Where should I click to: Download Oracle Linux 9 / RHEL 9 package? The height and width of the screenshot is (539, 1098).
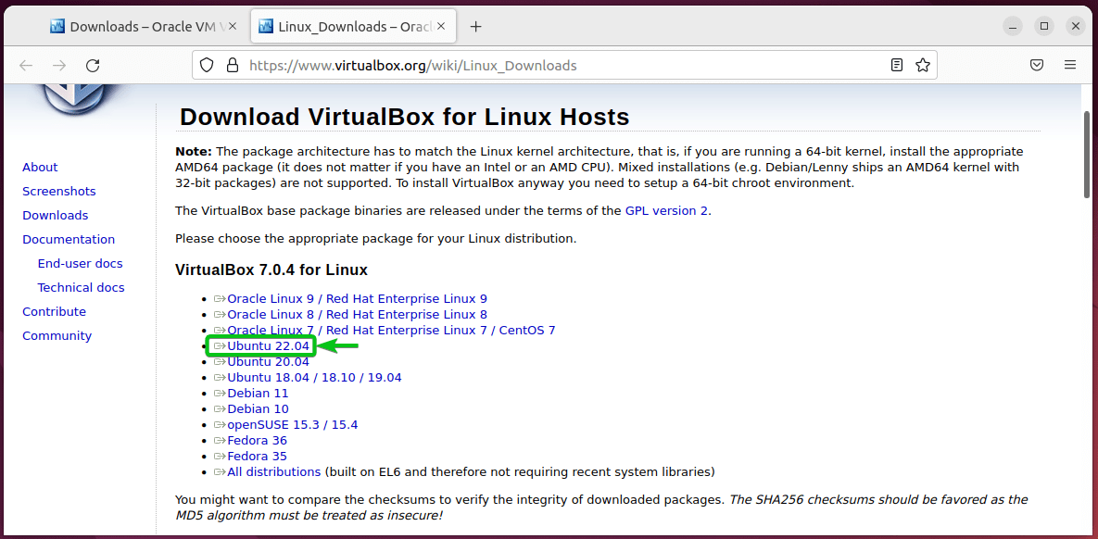click(357, 299)
